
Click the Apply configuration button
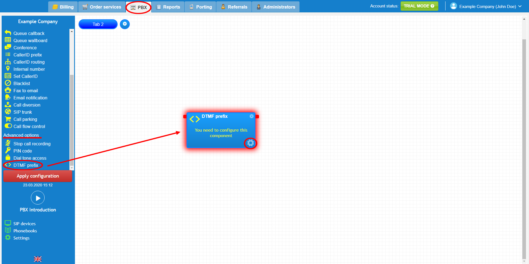[38, 176]
